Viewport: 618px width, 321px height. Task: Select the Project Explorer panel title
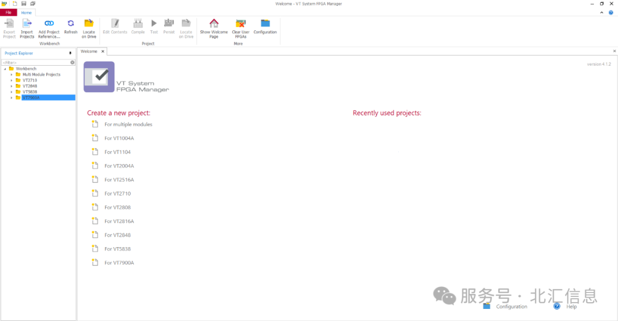[x=19, y=53]
